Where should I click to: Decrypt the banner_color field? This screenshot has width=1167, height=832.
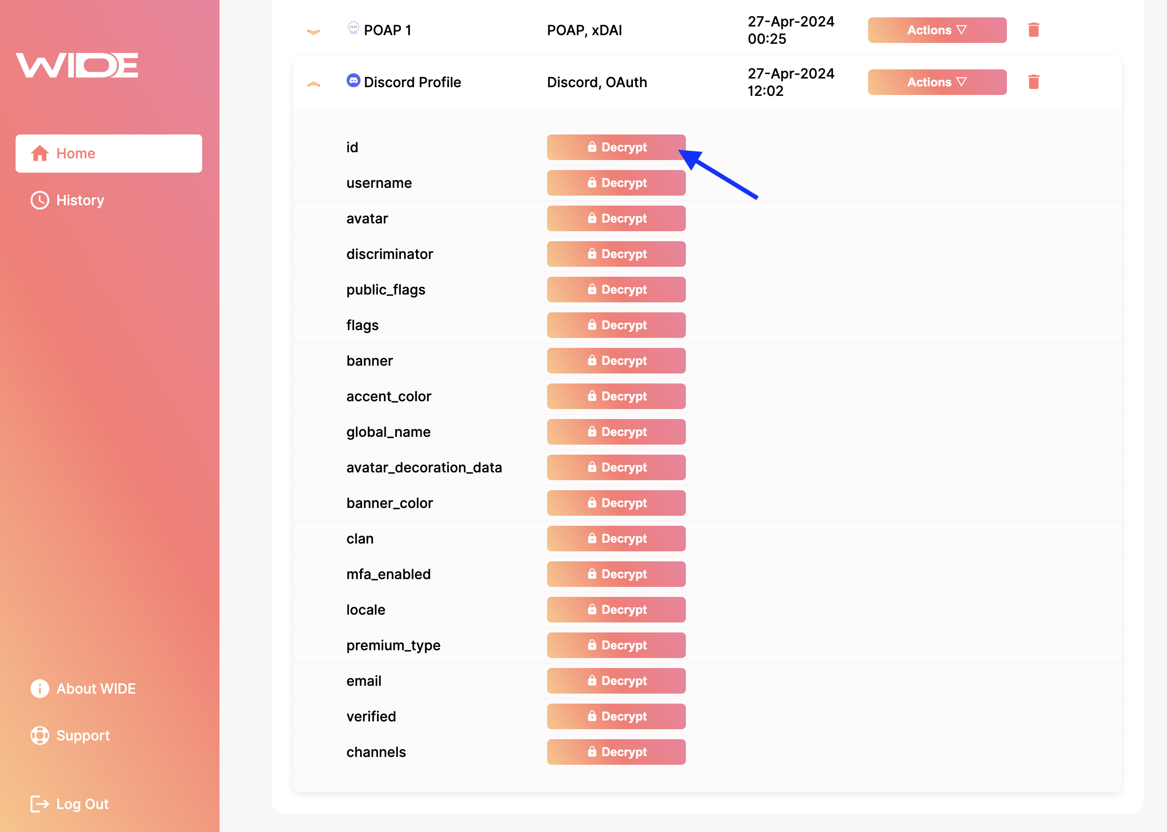coord(616,503)
